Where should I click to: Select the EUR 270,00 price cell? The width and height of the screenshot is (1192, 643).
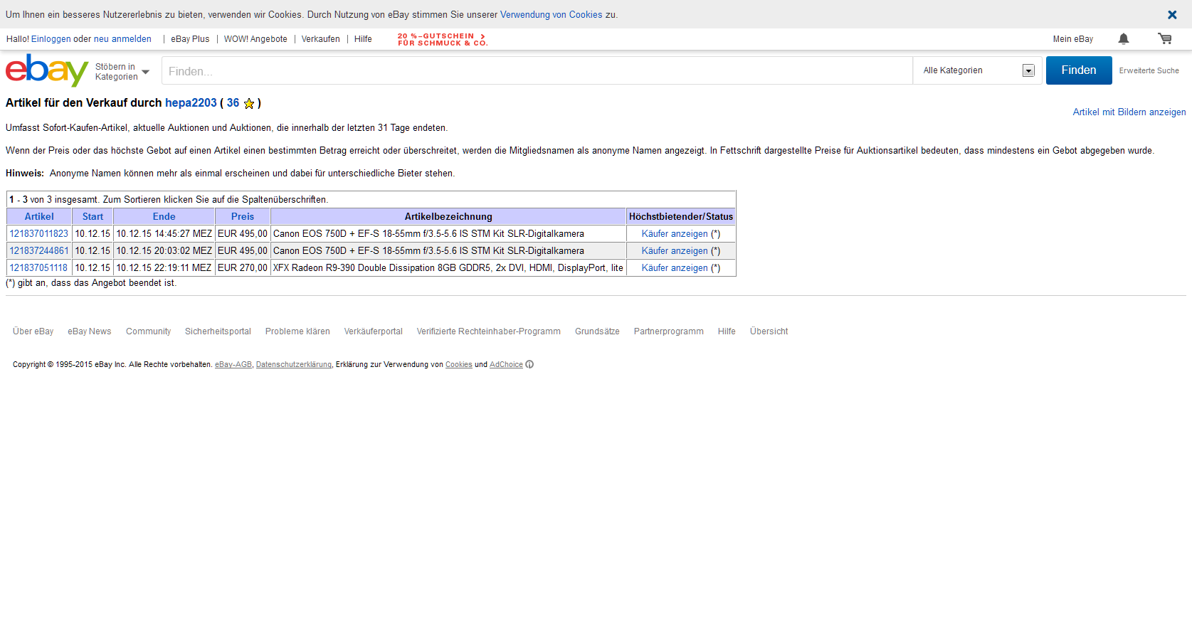(243, 268)
